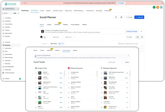
Task: Open Memberships in the sidebar
Action: pos(8,54)
